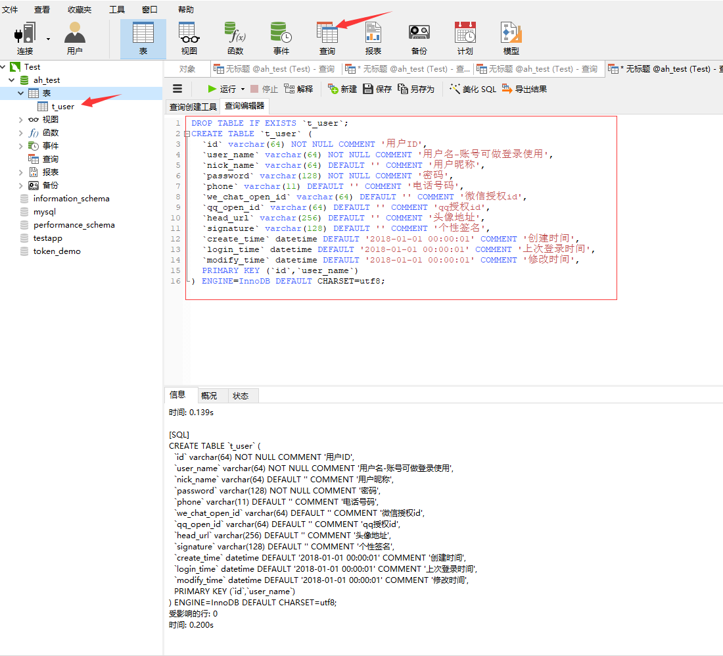Viewport: 723px width, 656px height.
Task: Create a new query with 新建
Action: coord(342,89)
